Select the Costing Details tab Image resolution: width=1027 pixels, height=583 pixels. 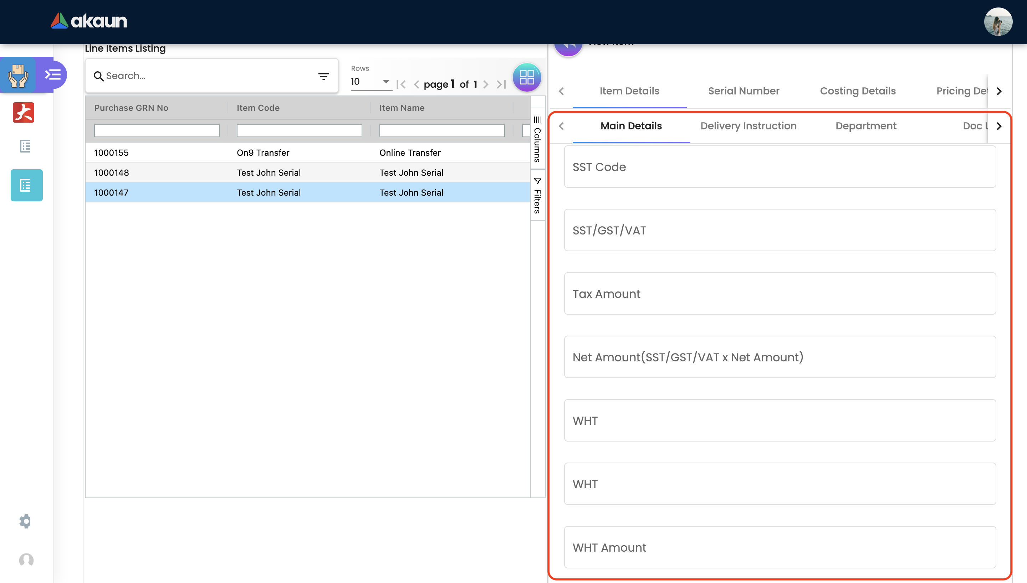pos(858,91)
